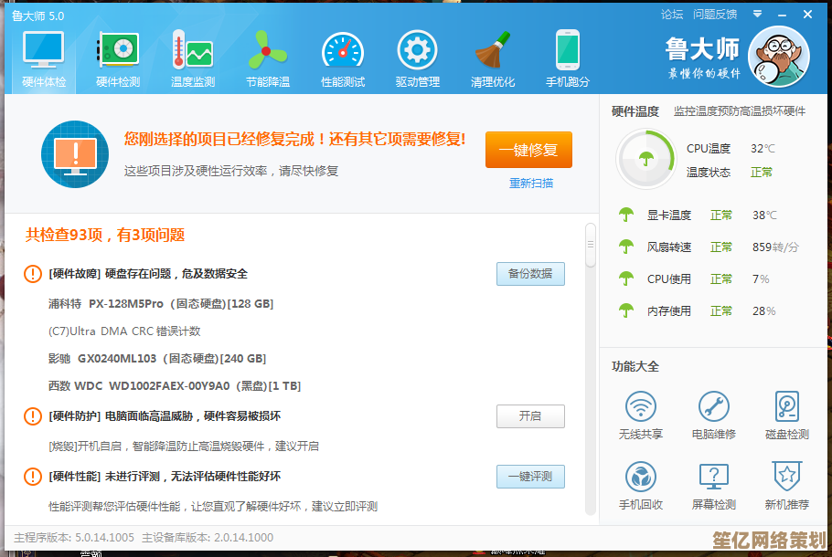Click the umbrella icon beside 显卡温度
Viewport: 832px width, 557px height.
[x=626, y=215]
